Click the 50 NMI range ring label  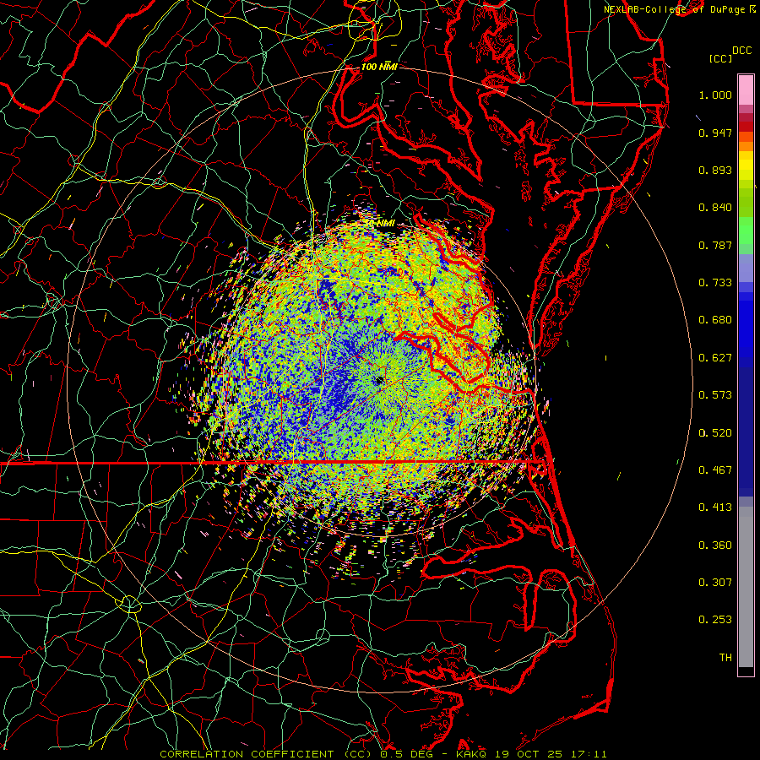click(379, 223)
